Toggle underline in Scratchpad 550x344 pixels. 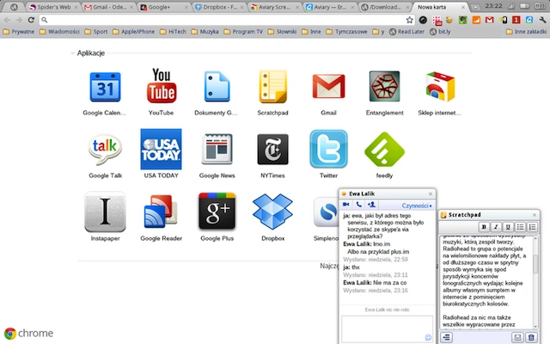tap(508, 227)
